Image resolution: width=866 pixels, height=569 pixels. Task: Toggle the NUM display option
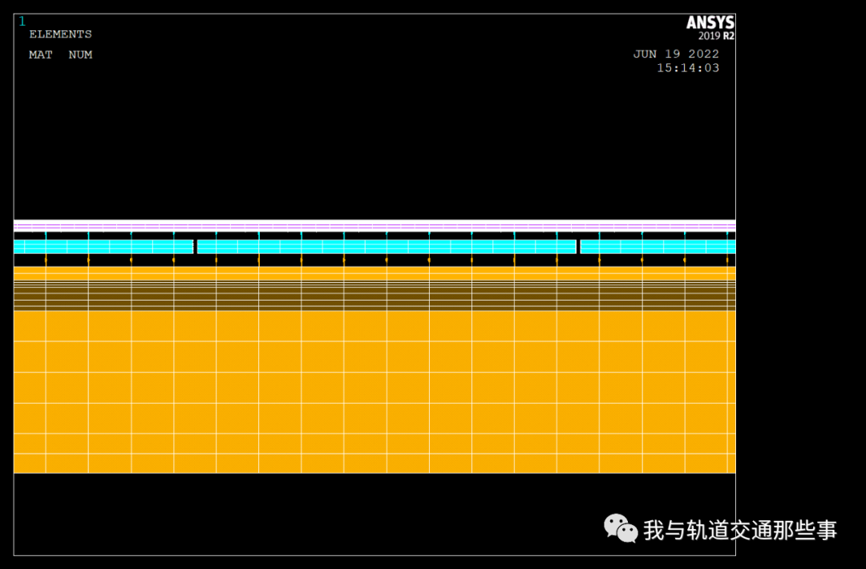(x=80, y=54)
